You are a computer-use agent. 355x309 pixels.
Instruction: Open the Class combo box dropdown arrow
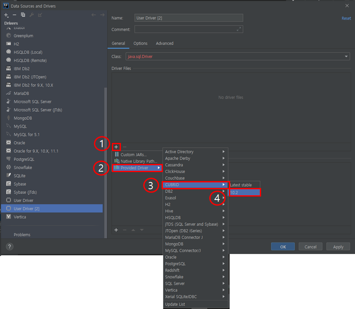pos(346,57)
